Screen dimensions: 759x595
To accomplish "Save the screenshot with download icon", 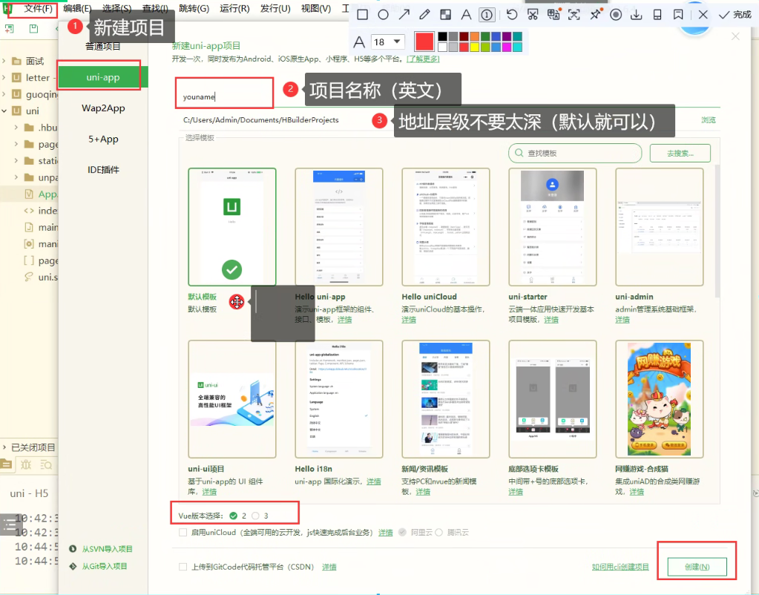I will (x=637, y=15).
